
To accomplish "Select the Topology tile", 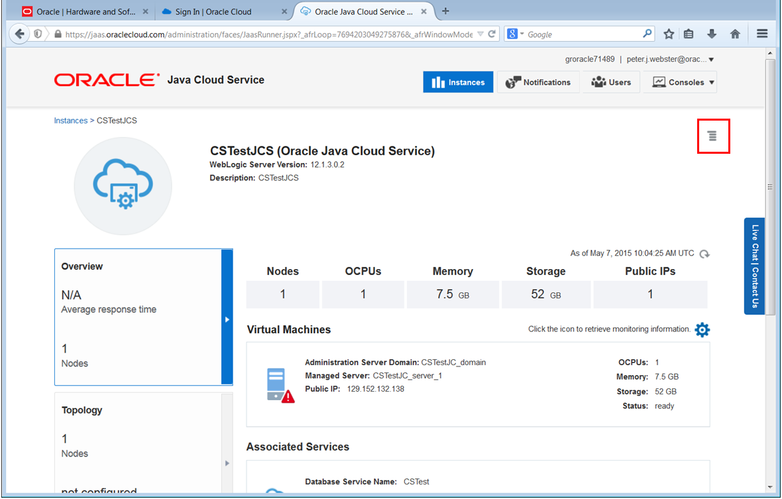I will [143, 443].
